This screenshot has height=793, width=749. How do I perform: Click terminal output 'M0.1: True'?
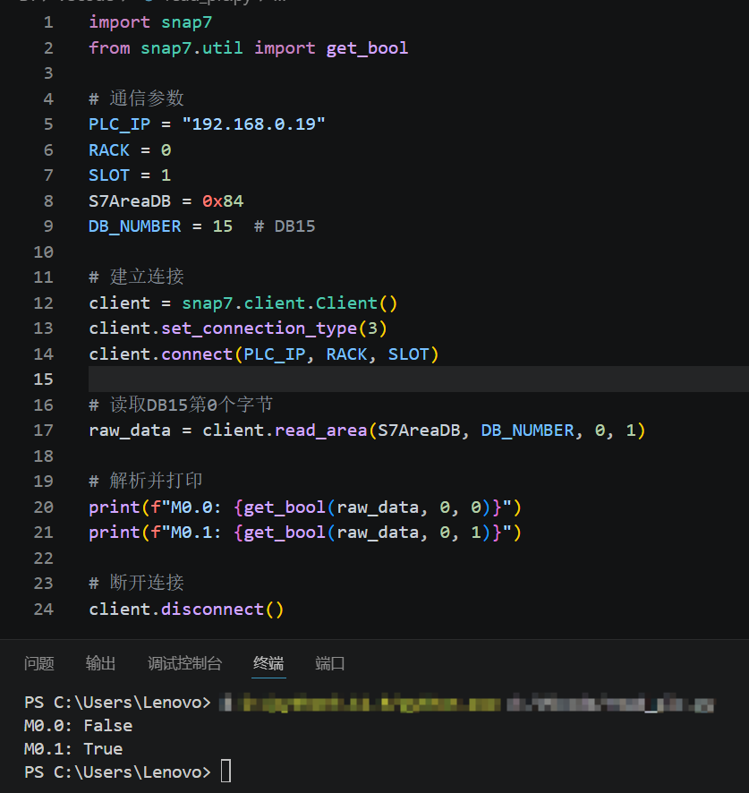[73, 749]
